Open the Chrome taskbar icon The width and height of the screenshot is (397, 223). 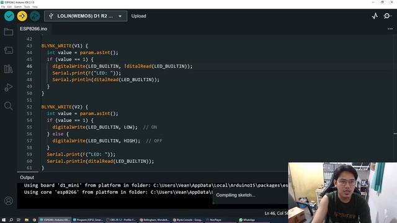[x=34, y=220]
